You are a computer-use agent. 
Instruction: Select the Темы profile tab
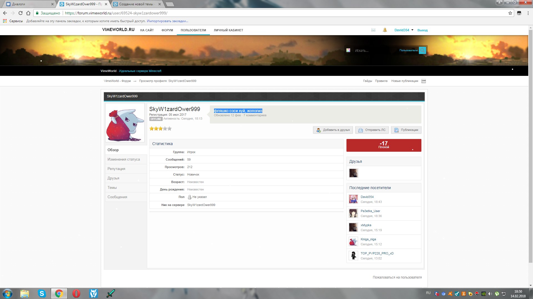click(126, 187)
